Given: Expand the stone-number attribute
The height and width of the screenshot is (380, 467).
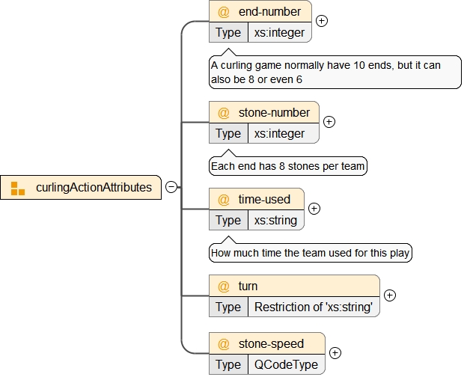Looking at the screenshot, I should [x=329, y=122].
